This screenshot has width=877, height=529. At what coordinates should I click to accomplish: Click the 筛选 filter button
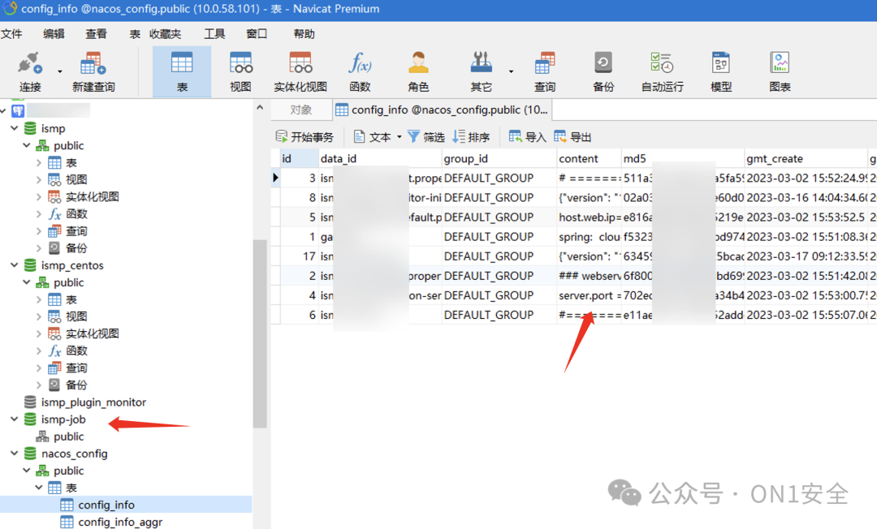[426, 137]
